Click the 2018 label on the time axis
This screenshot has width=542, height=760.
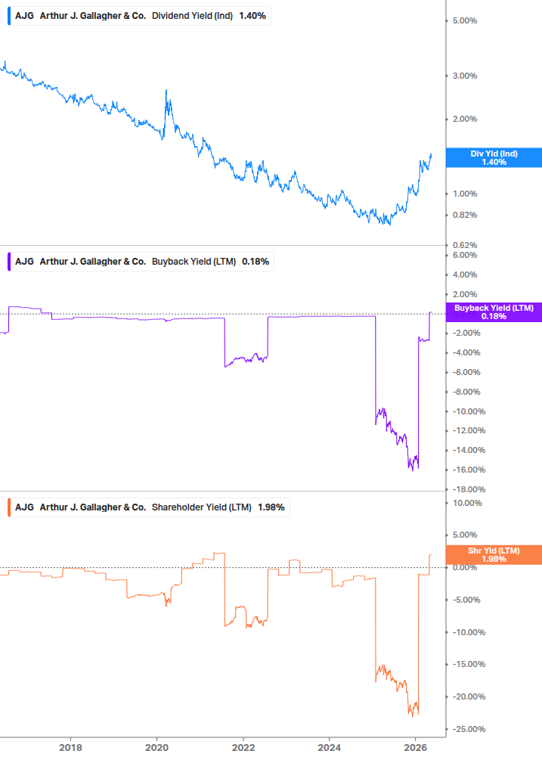pyautogui.click(x=70, y=747)
